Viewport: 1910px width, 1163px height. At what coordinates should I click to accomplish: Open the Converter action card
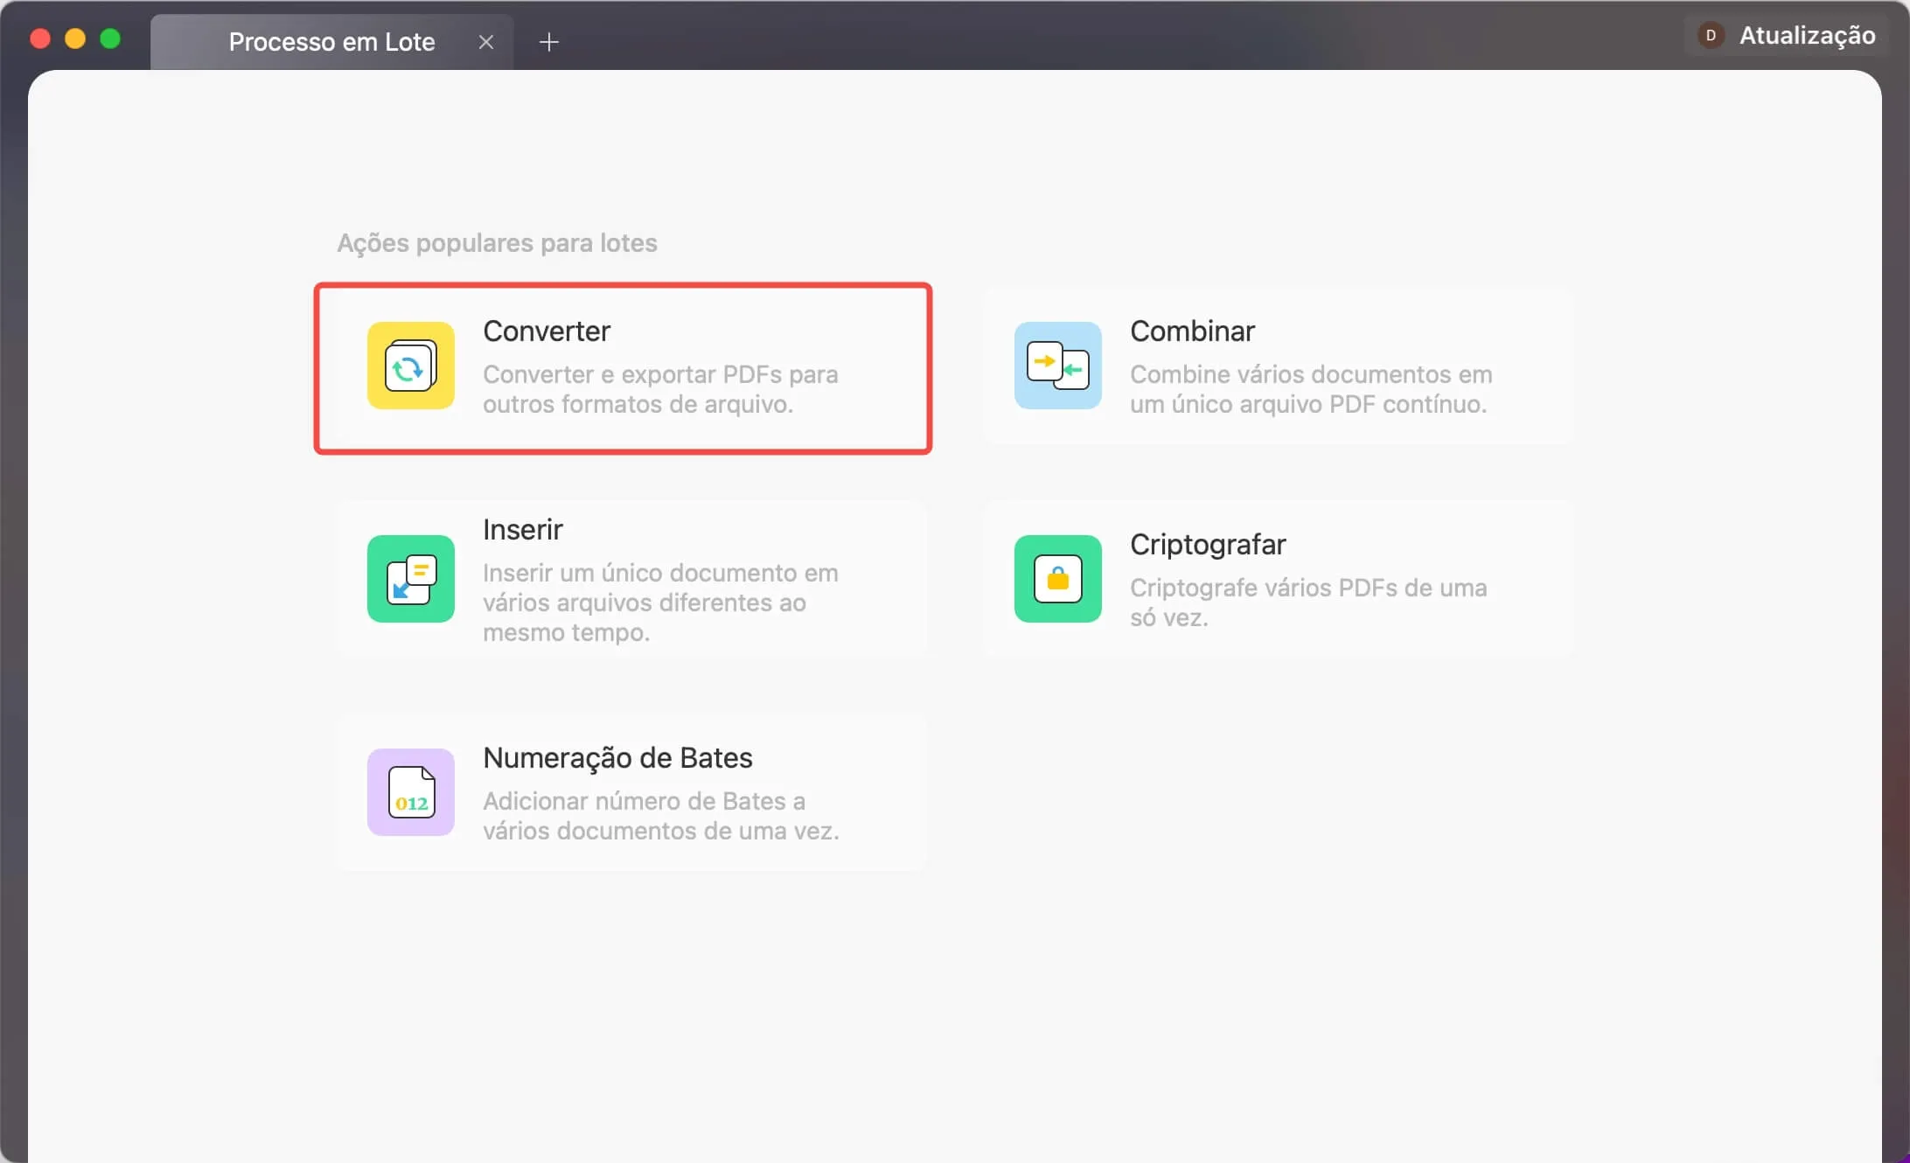tap(623, 368)
